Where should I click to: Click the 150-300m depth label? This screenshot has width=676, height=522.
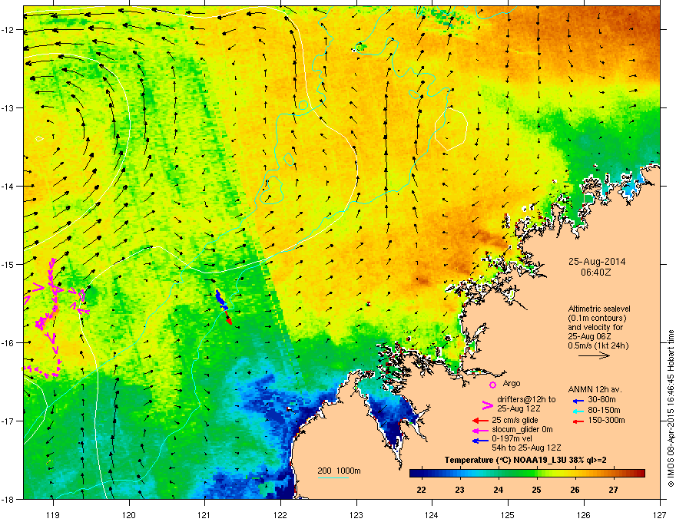pos(606,420)
